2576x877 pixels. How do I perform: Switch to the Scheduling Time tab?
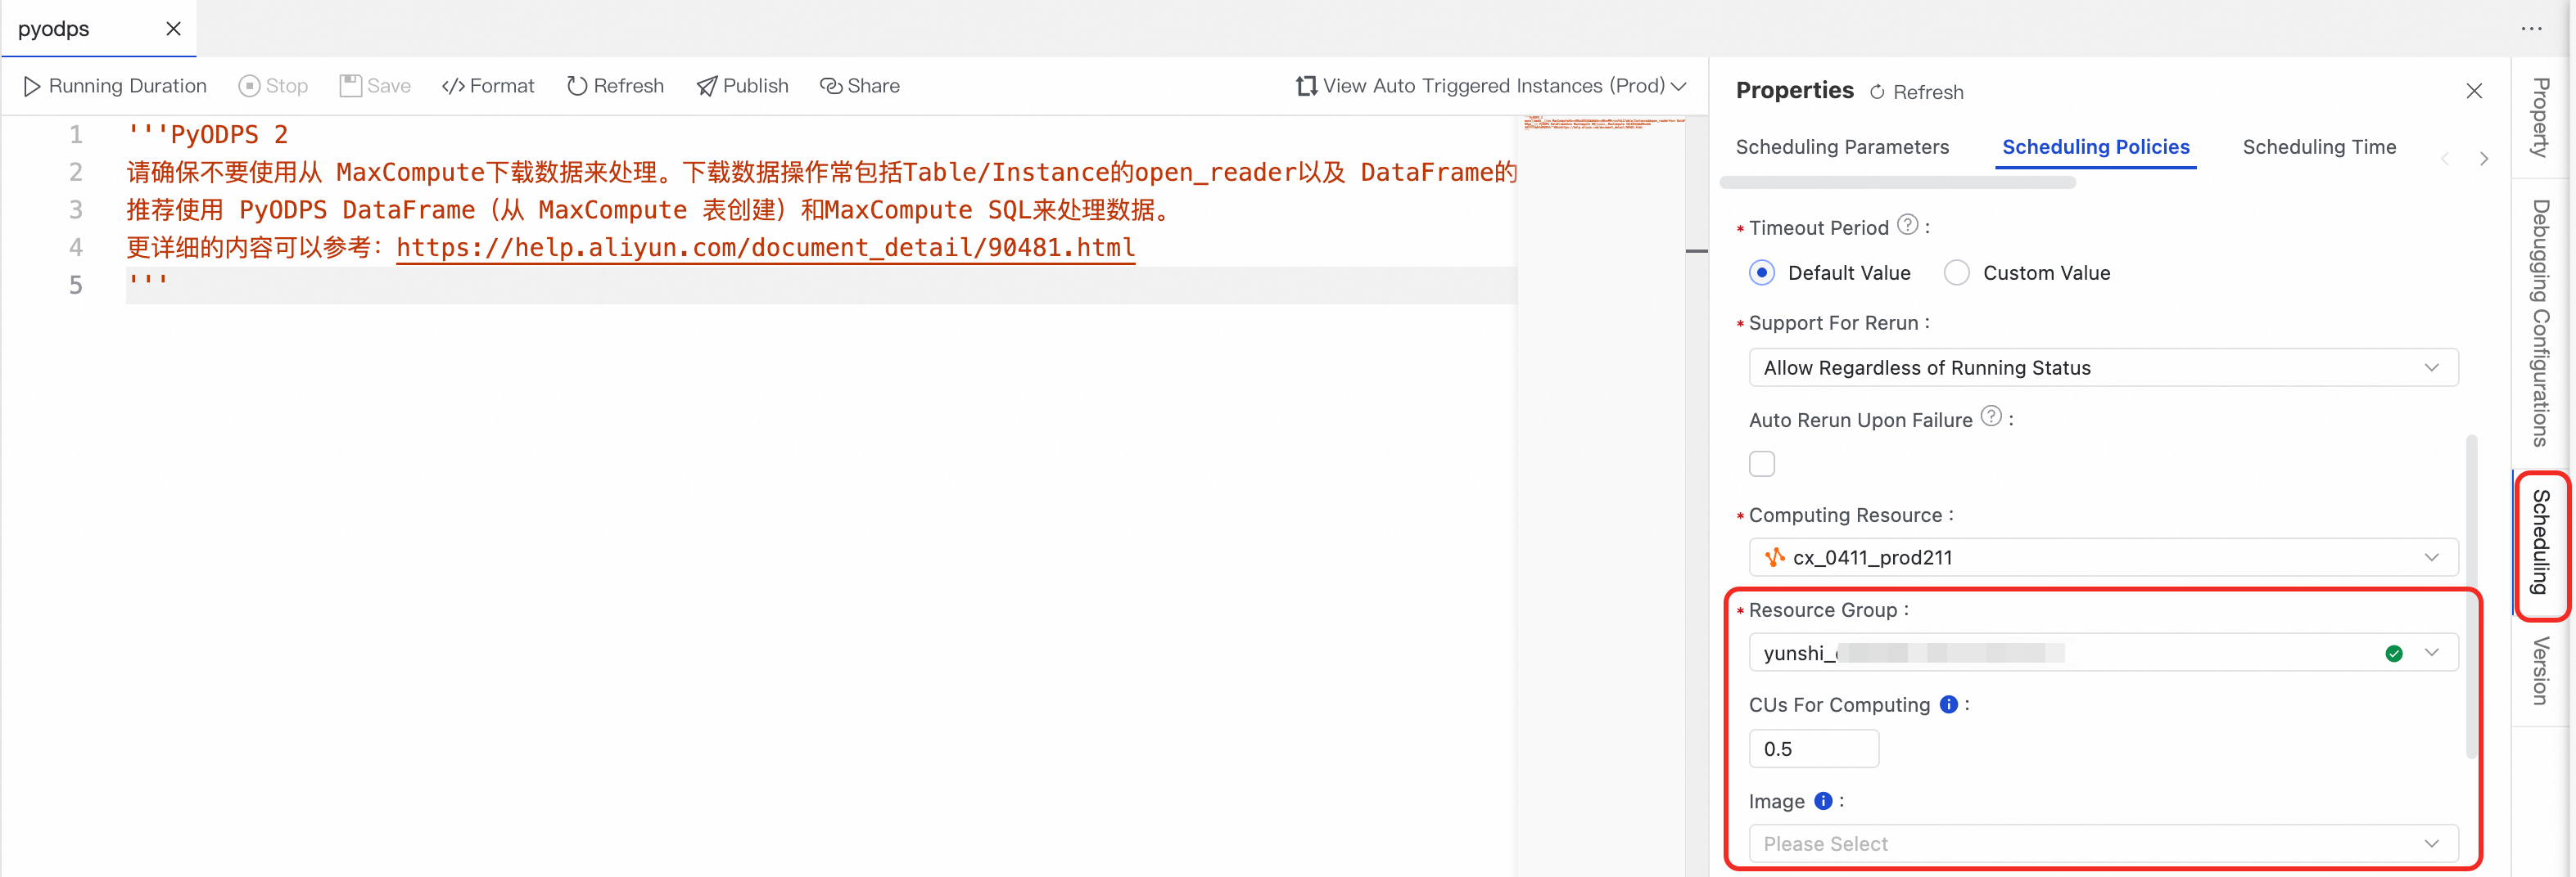coord(2319,146)
